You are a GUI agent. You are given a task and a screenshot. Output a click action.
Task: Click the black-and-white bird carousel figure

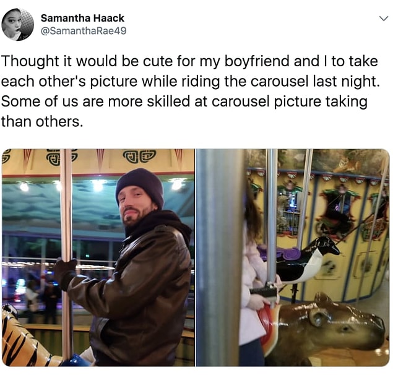click(308, 259)
